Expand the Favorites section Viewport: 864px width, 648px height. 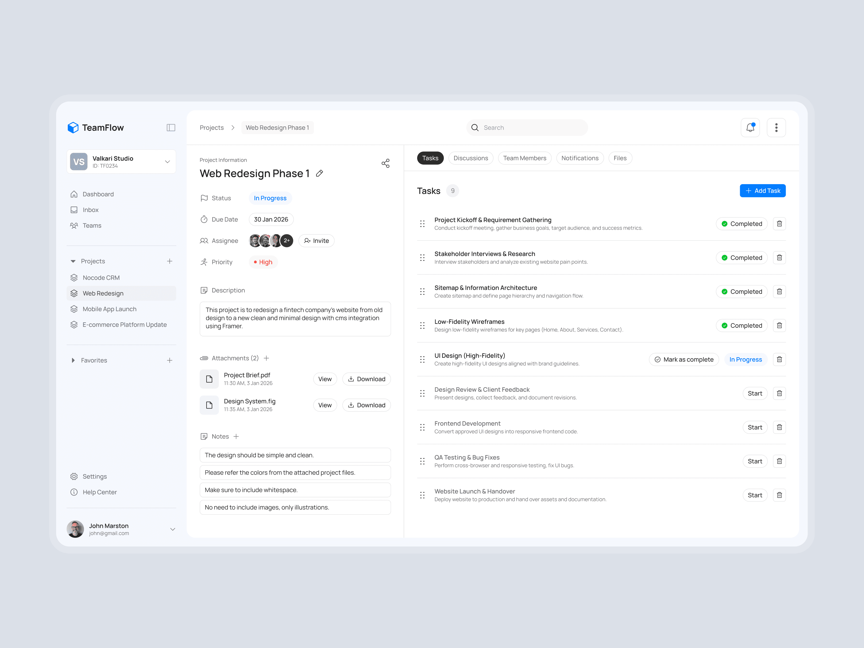pos(73,360)
